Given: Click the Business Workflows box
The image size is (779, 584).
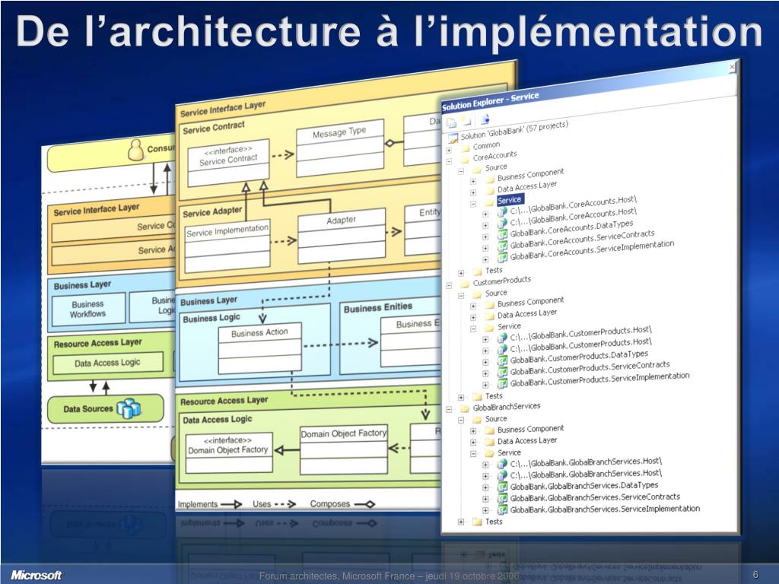Looking at the screenshot, I should [x=88, y=309].
